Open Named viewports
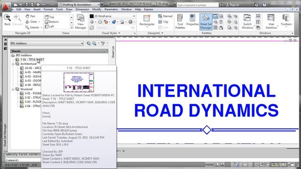This screenshot has width=301, height=169. tap(165, 16)
